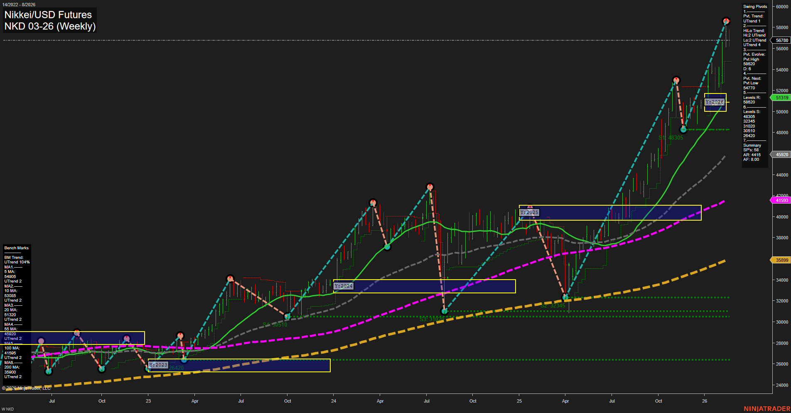This screenshot has height=413, width=791.
Task: Select the teal pivot dot near S2 32345
Action: [565, 297]
